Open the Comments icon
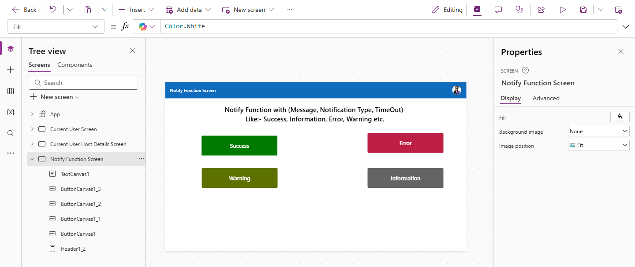Image resolution: width=635 pixels, height=267 pixels. 498,10
